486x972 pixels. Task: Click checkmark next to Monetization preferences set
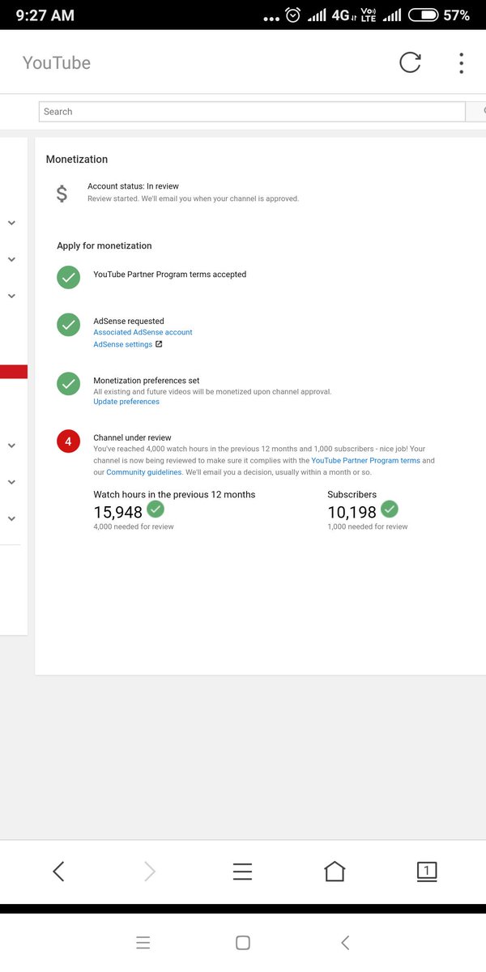point(68,384)
